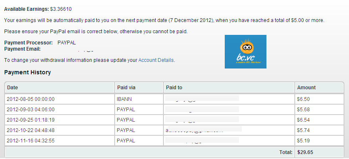Select the IBANN payment method cell

pos(139,99)
